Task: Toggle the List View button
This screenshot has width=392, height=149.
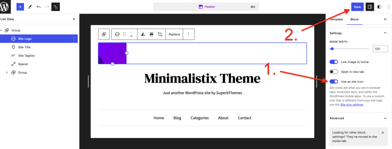Action: coord(56,7)
